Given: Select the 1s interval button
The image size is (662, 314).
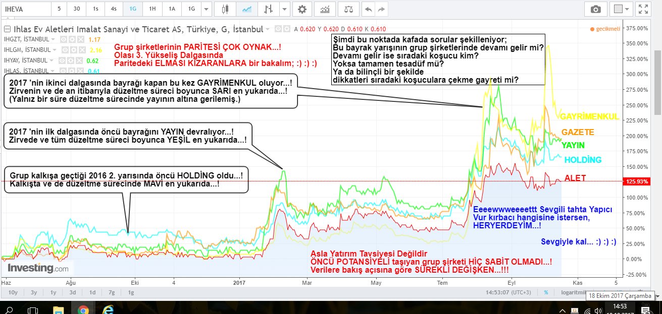Looking at the screenshot, I should coord(95,9).
